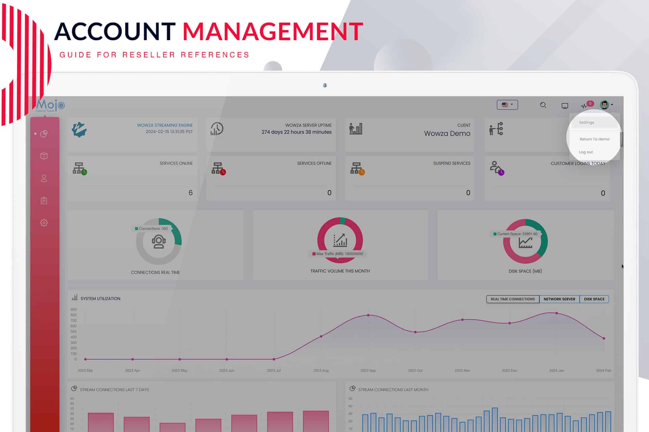Click the Connections: 380 legend label
This screenshot has width=649, height=432.
151,228
